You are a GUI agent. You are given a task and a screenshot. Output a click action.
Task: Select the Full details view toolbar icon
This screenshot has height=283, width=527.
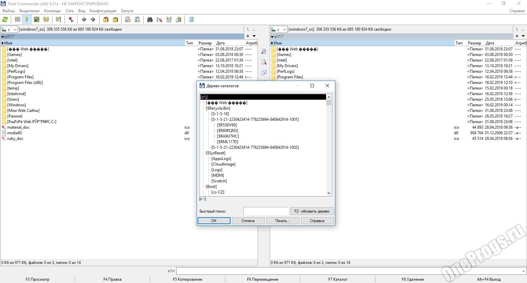(27, 20)
